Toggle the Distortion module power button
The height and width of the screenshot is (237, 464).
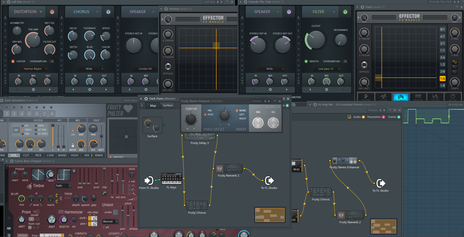point(52,12)
